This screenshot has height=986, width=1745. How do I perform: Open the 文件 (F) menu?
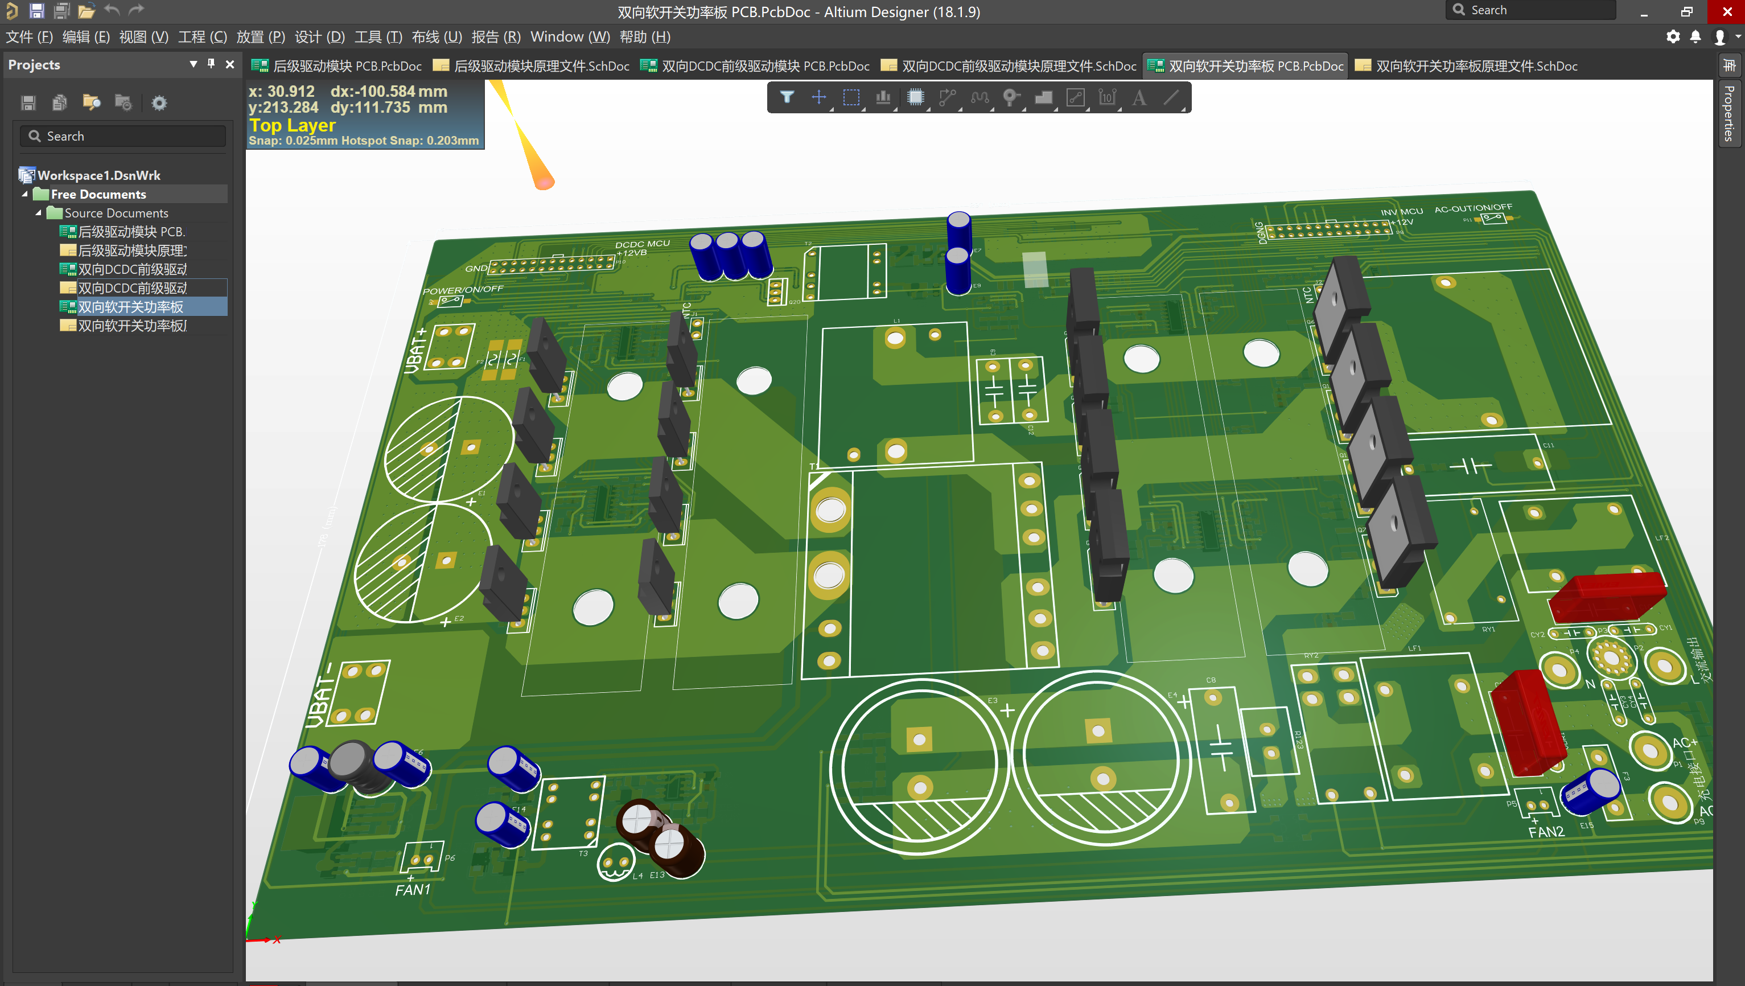[29, 36]
